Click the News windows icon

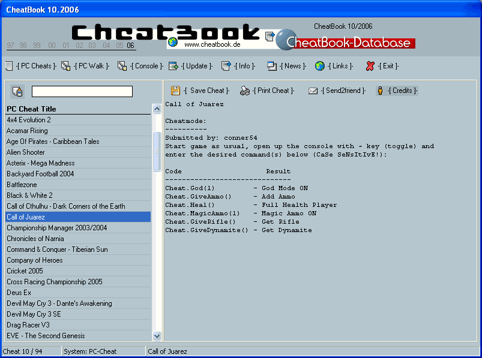(272, 66)
